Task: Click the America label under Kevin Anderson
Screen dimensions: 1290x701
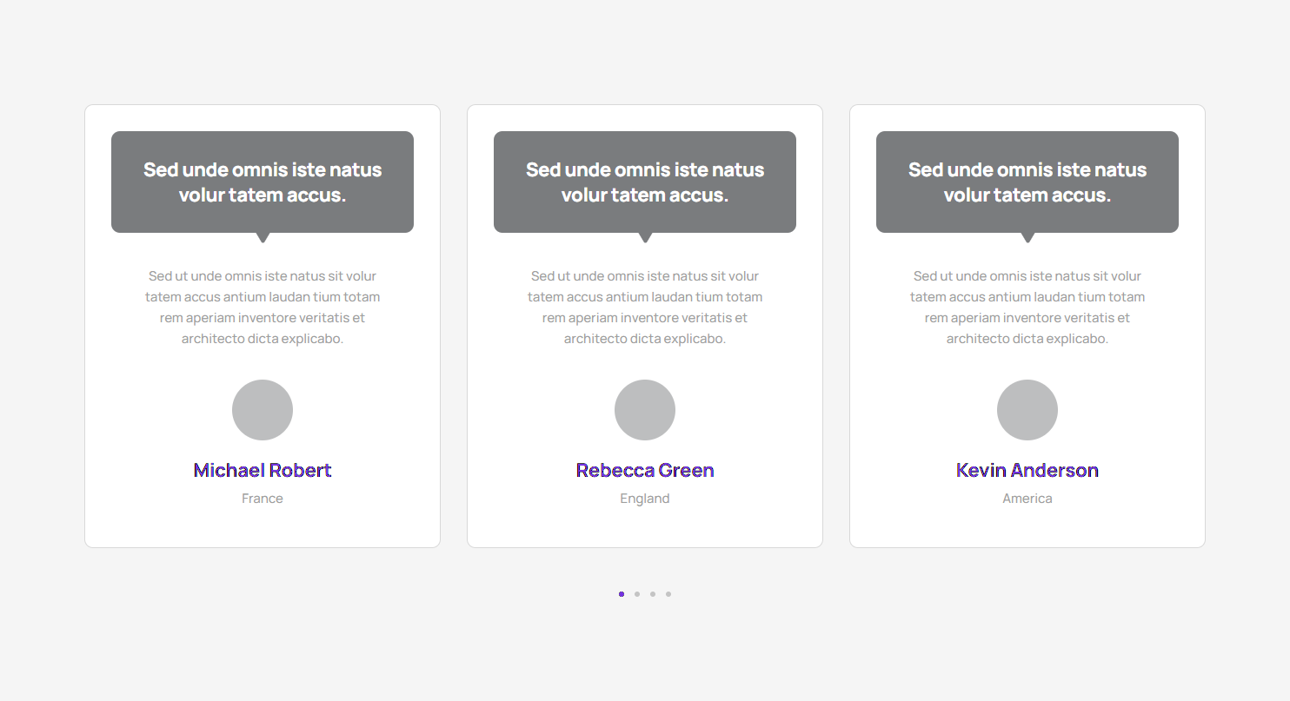Action: [1027, 499]
